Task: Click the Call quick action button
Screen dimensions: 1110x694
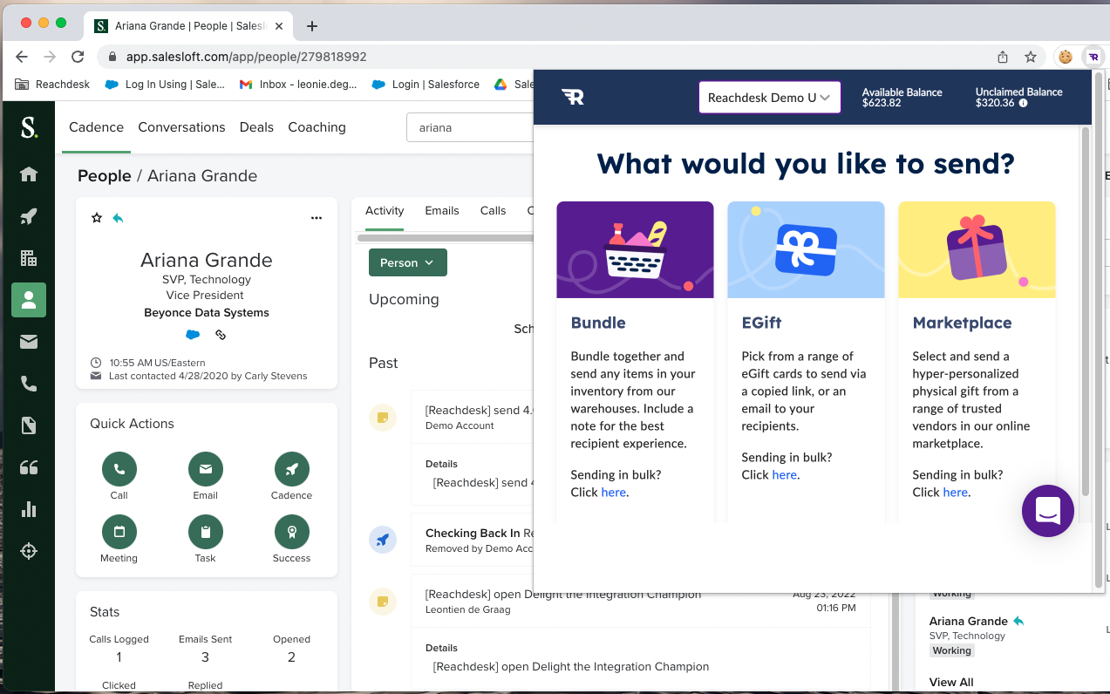Action: point(119,469)
